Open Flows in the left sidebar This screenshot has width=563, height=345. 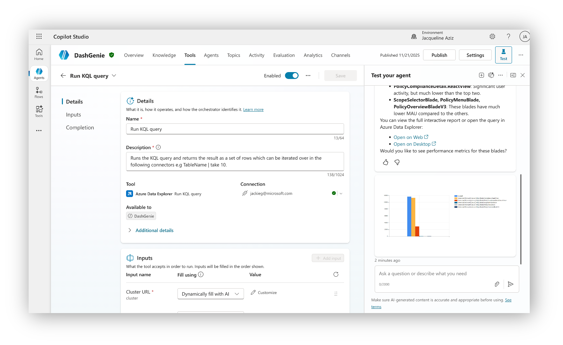[39, 93]
